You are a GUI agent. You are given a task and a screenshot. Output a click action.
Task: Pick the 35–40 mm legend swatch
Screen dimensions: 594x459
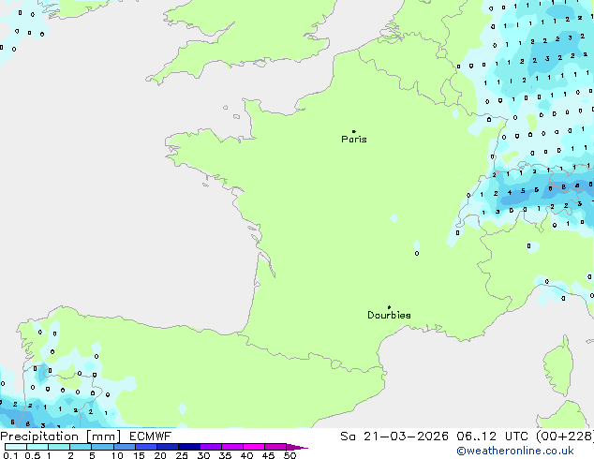point(231,447)
